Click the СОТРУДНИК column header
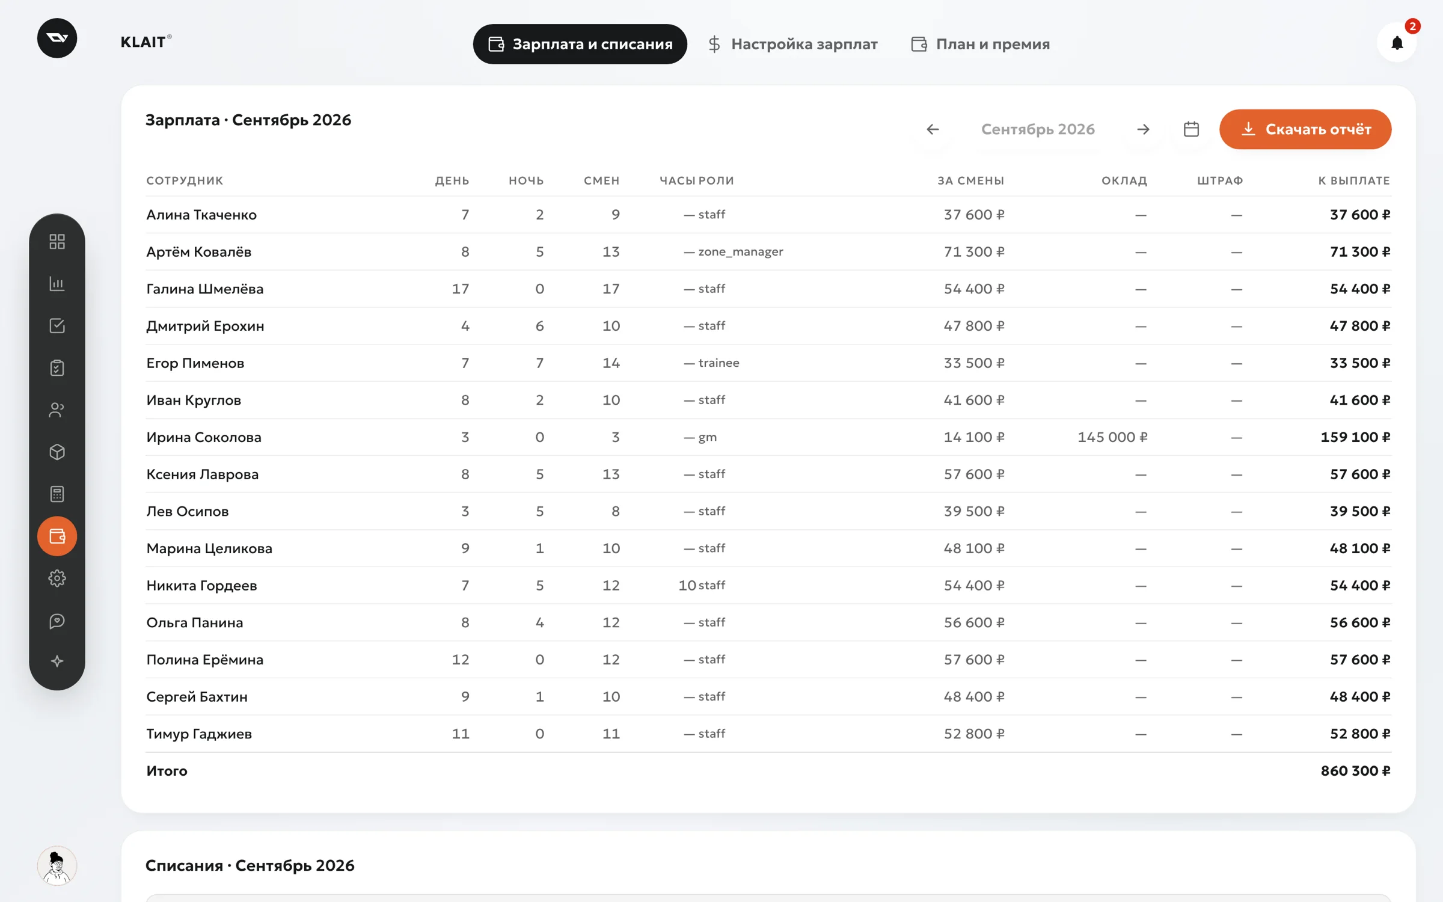Viewport: 1443px width, 902px height. tap(185, 180)
